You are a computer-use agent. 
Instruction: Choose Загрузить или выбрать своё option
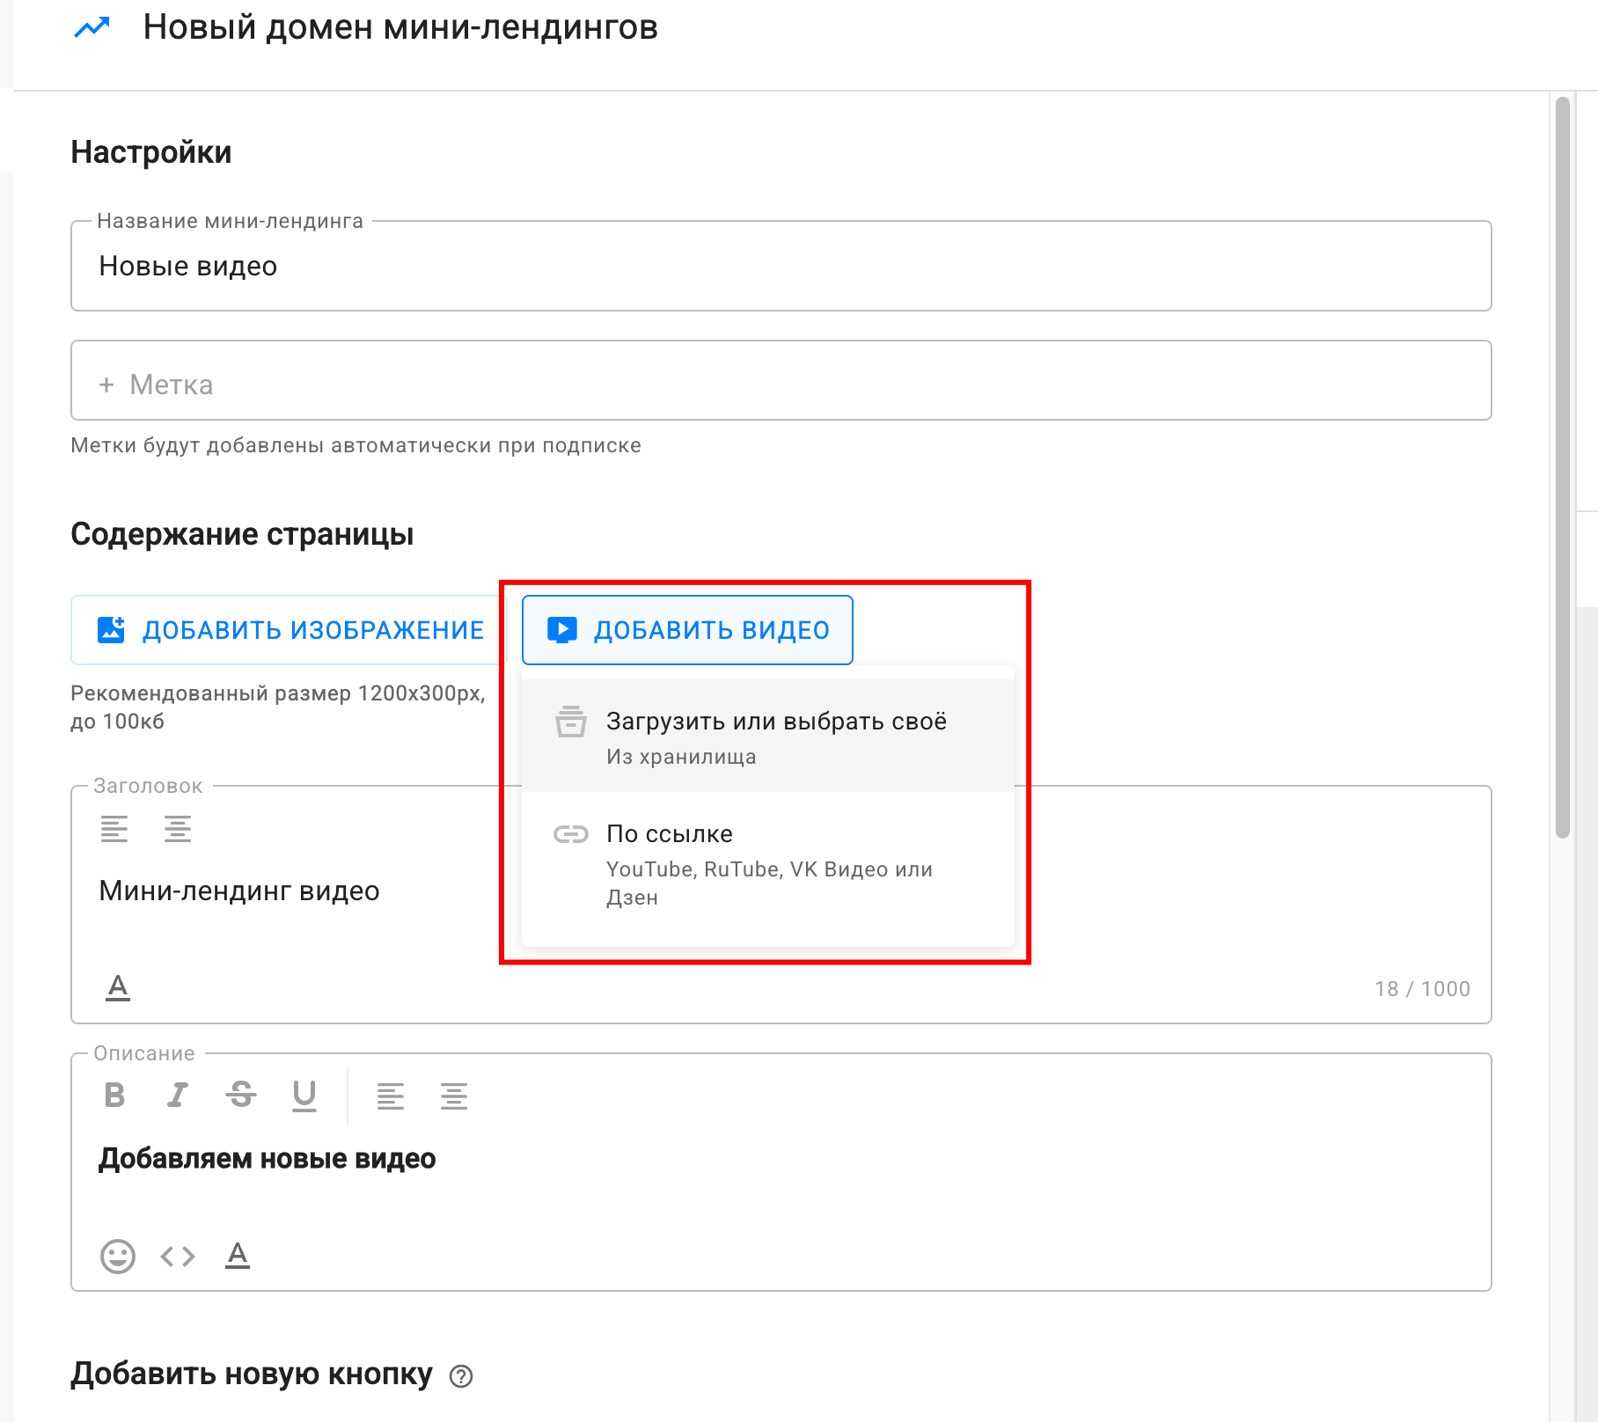[x=768, y=736]
